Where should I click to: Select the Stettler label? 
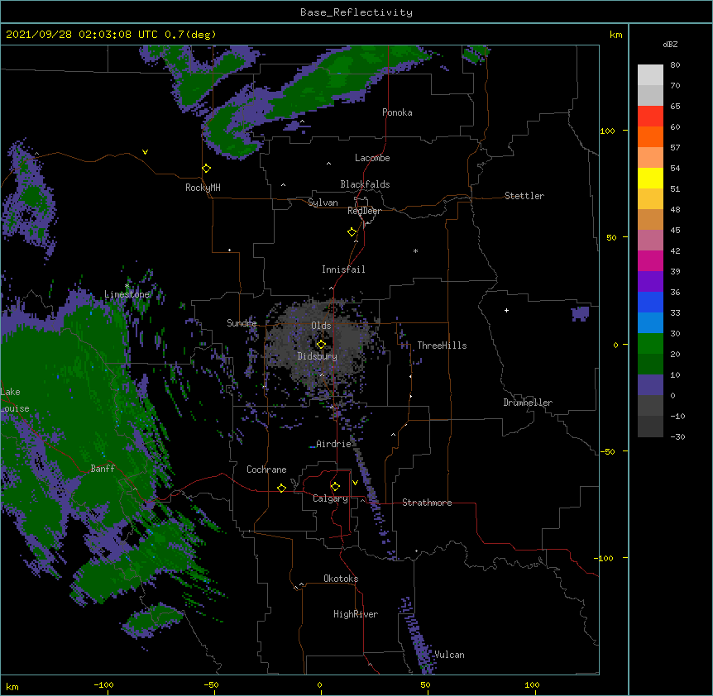(524, 196)
